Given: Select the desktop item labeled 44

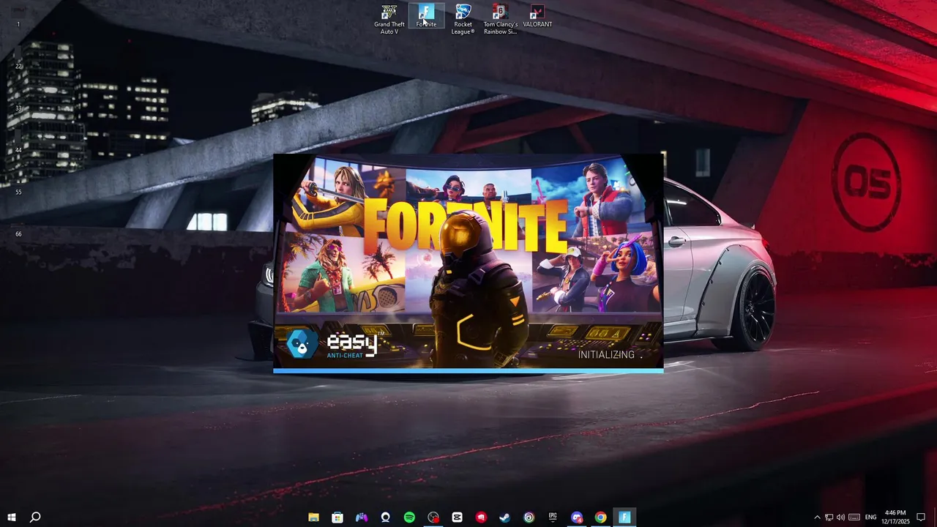Looking at the screenshot, I should (x=19, y=149).
